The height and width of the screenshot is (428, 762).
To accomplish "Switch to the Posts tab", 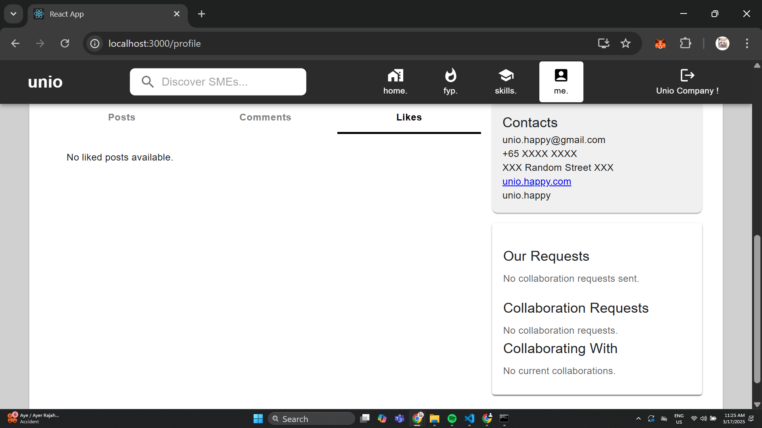I will tap(122, 117).
